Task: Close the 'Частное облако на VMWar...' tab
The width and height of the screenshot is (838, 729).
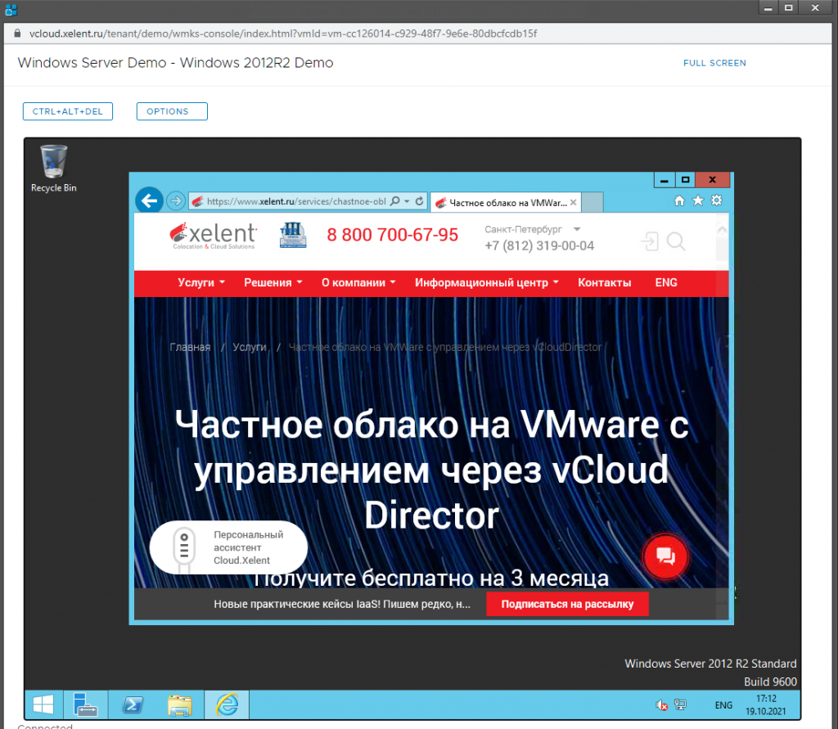Action: [x=573, y=203]
